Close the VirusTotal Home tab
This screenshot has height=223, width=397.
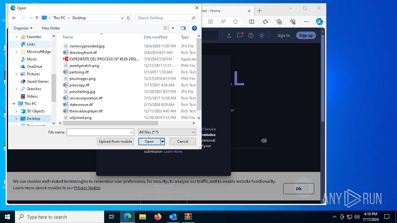coord(249,11)
